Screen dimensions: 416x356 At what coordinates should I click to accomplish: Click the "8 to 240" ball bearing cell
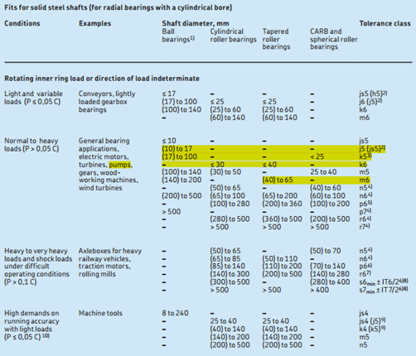click(x=175, y=313)
